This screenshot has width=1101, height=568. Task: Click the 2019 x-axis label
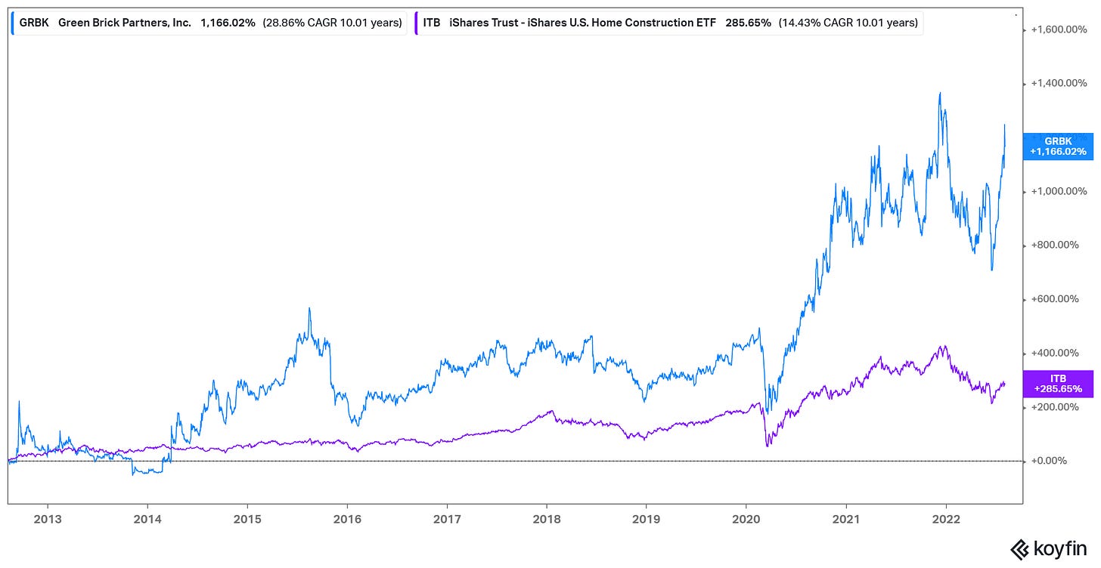pyautogui.click(x=646, y=520)
